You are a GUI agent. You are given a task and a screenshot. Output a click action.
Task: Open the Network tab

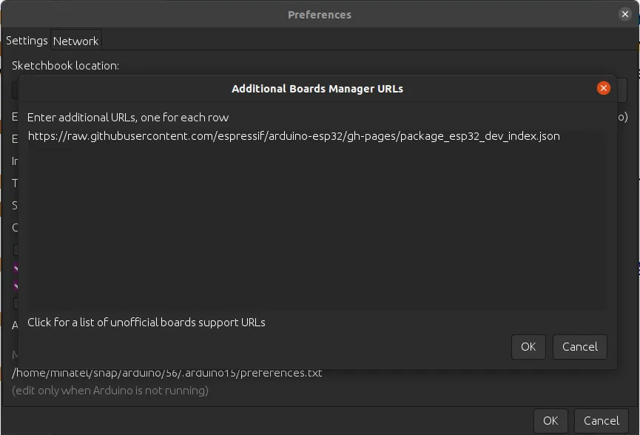(75, 41)
